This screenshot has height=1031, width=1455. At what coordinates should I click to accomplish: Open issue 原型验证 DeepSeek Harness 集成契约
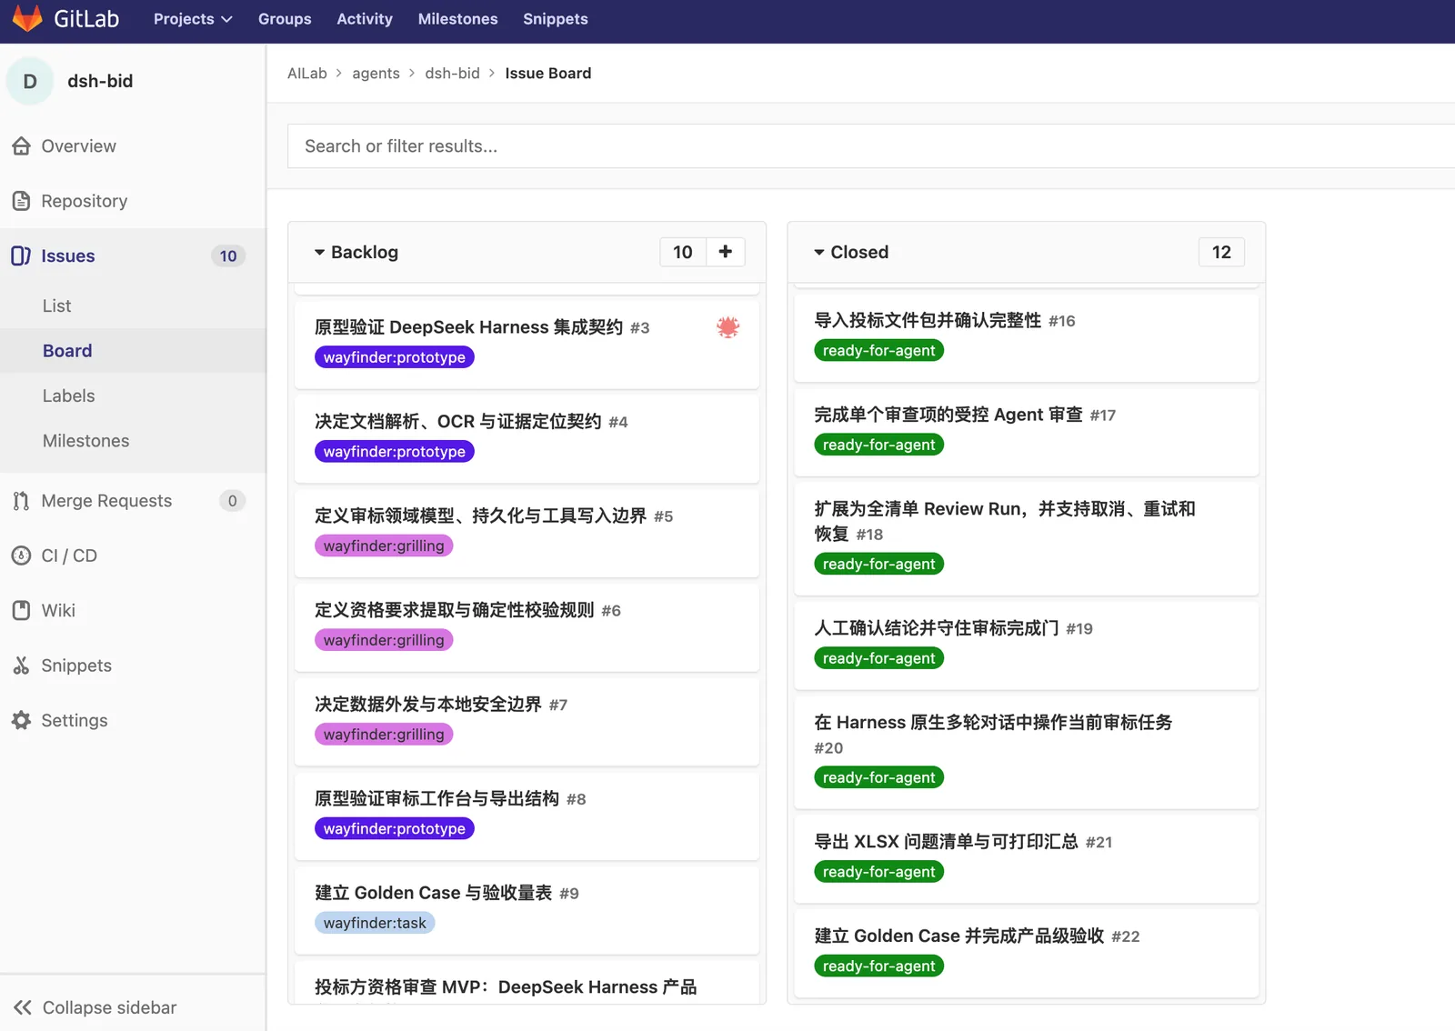[468, 327]
